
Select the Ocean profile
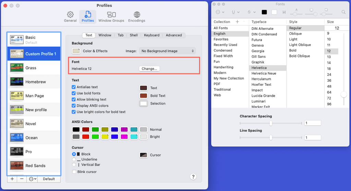pos(34,138)
